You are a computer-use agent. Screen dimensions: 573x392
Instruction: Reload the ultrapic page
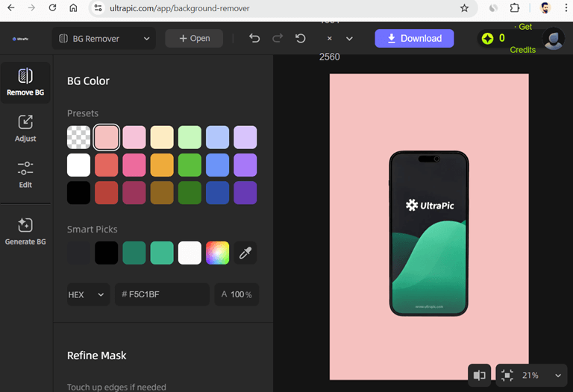pyautogui.click(x=53, y=7)
